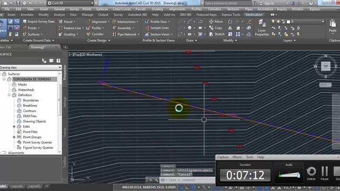Open Import Survey Data tool
The height and width of the screenshot is (191, 340).
click(38, 21)
